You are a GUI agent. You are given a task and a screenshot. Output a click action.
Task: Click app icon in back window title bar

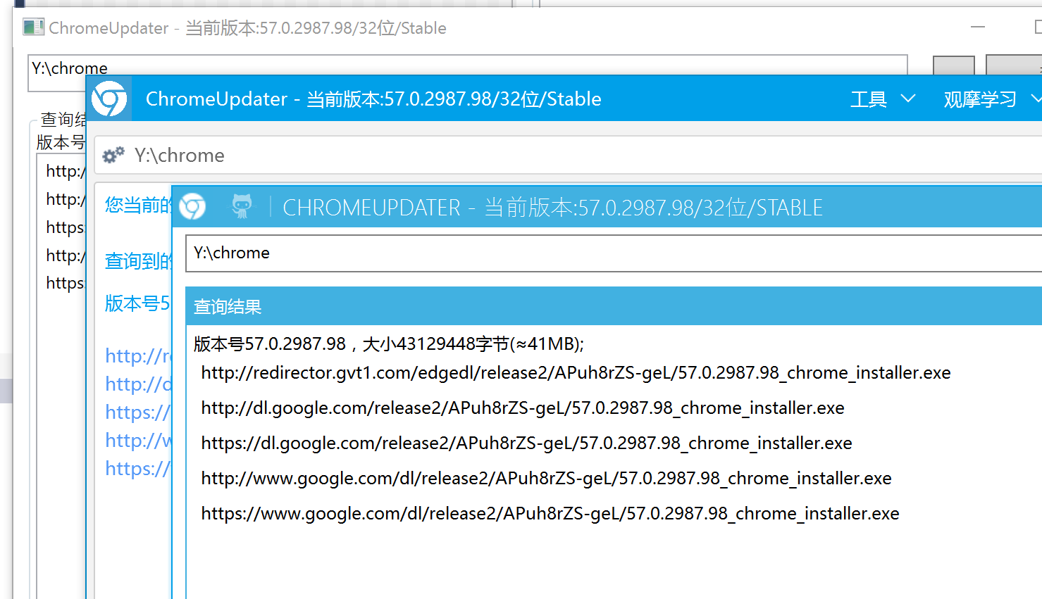pyautogui.click(x=33, y=27)
